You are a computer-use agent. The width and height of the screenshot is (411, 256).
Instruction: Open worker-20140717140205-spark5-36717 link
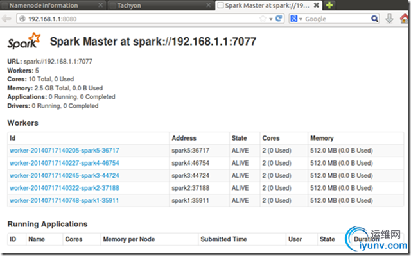tap(64, 151)
